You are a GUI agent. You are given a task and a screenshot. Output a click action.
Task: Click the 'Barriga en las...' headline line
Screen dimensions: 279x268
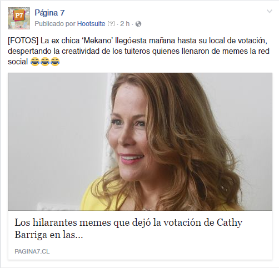(x=49, y=235)
